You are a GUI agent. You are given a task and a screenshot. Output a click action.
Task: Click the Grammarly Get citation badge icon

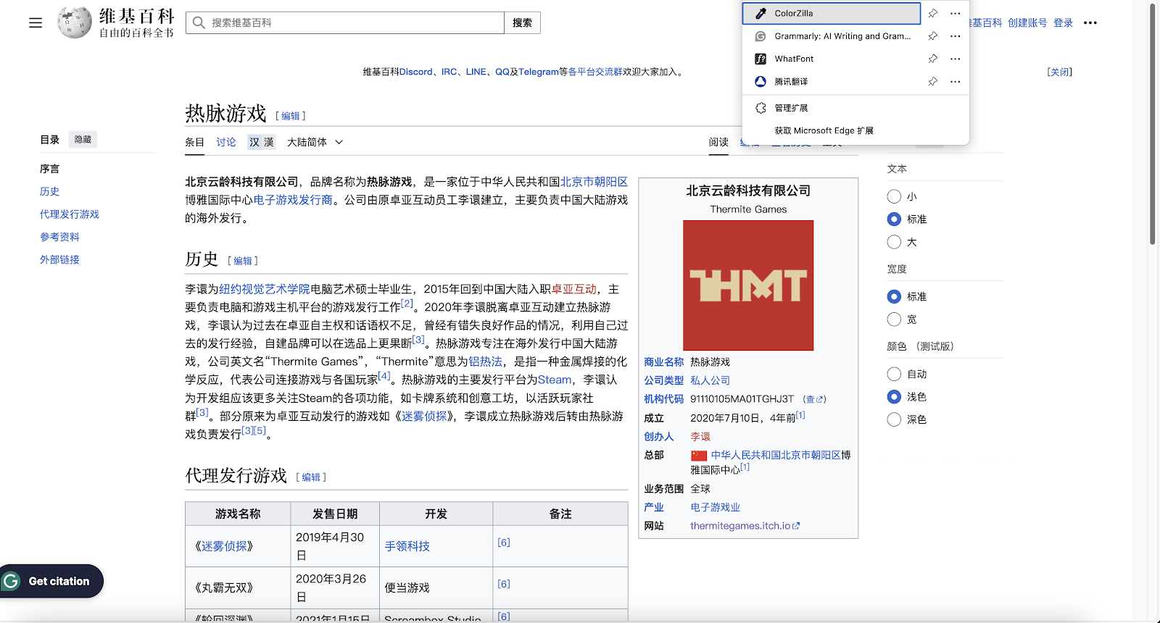pyautogui.click(x=11, y=581)
